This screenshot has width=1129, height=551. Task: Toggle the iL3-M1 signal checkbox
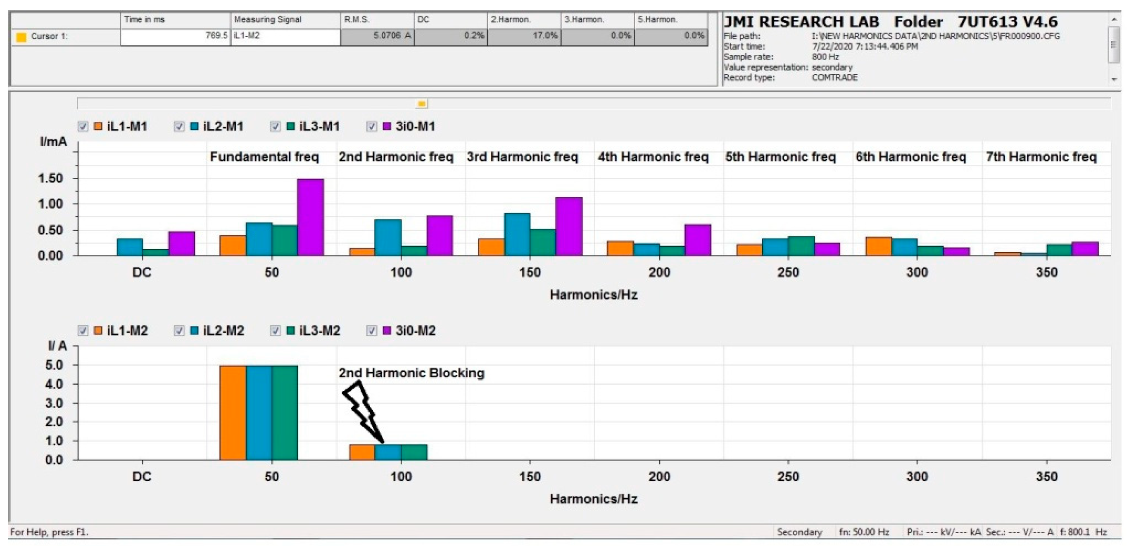tap(275, 127)
